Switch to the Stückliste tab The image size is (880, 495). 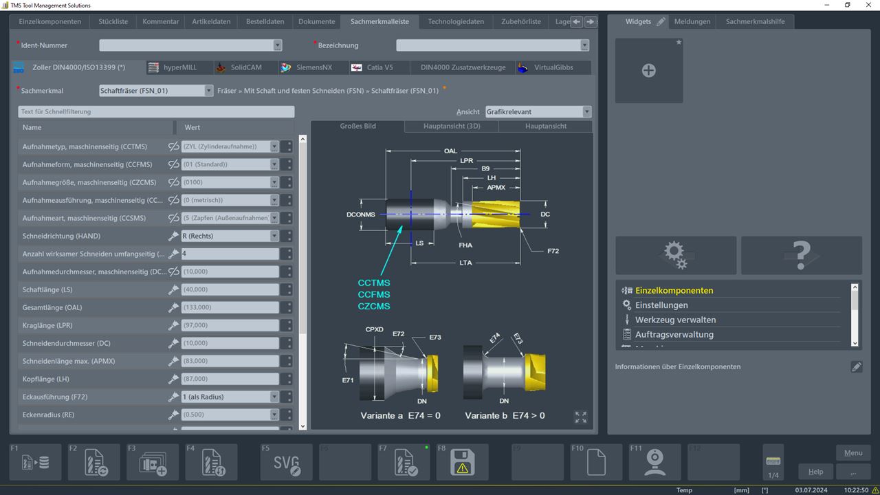point(112,21)
